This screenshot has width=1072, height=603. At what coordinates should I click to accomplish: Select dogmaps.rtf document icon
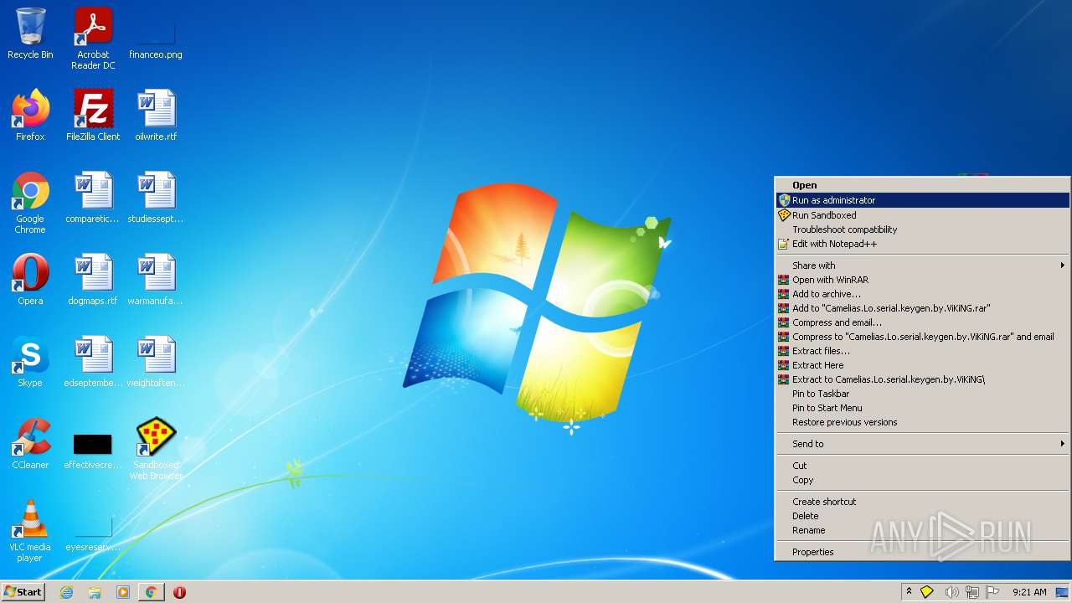[93, 280]
